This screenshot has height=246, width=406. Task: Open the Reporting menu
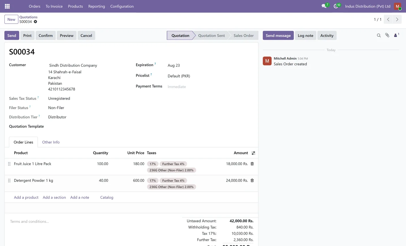pos(97,6)
